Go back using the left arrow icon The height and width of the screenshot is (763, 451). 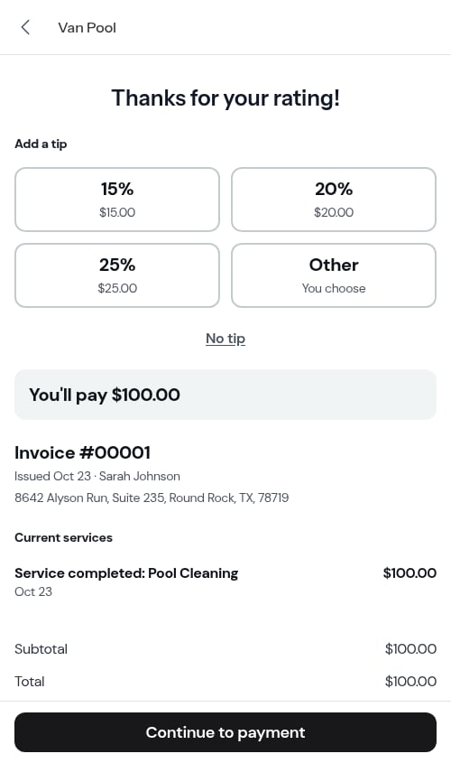tap(26, 27)
